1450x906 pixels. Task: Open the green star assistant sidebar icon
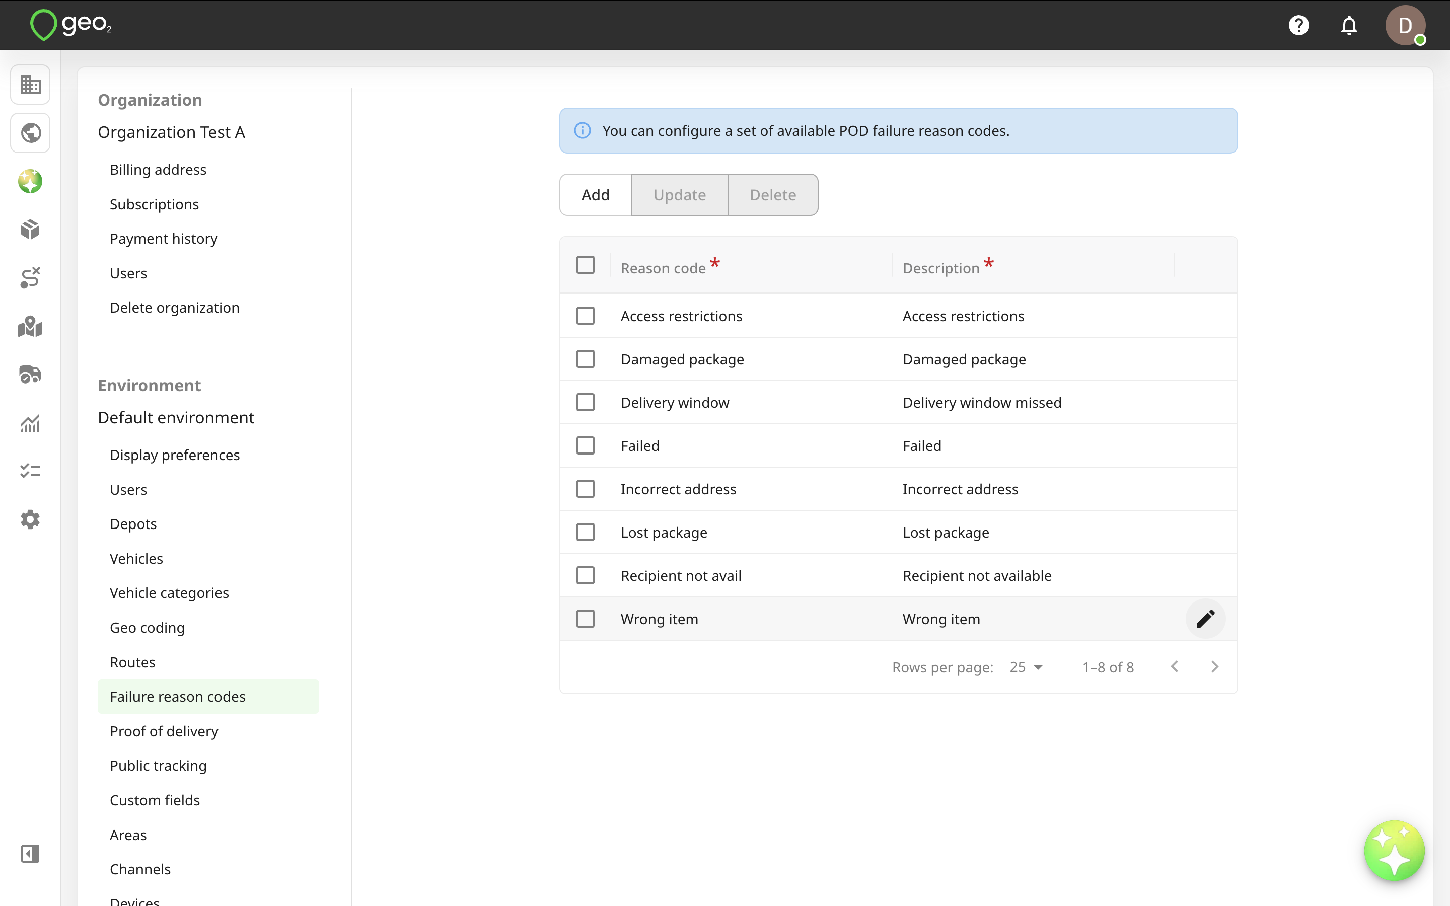31,181
